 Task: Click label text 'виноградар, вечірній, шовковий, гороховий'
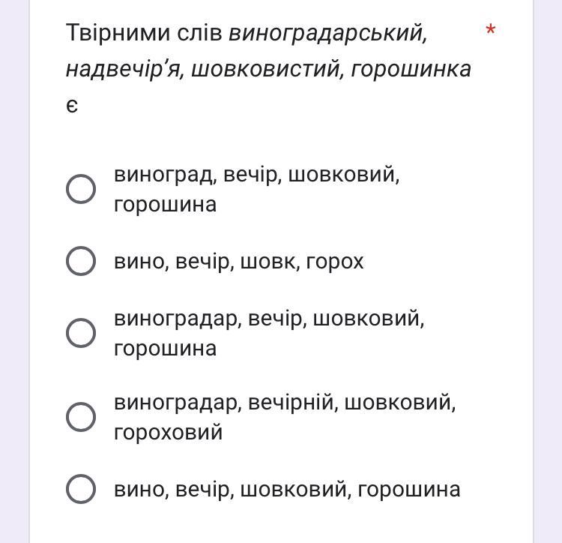(x=285, y=417)
